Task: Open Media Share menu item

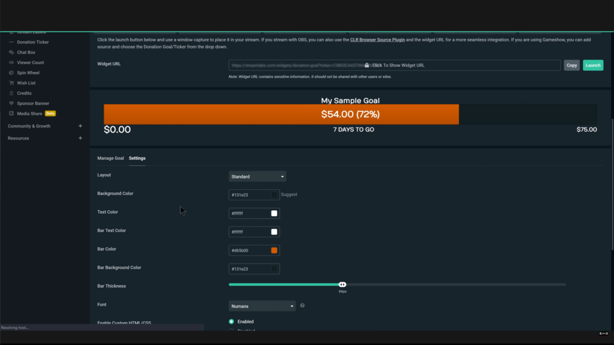Action: 29,113
